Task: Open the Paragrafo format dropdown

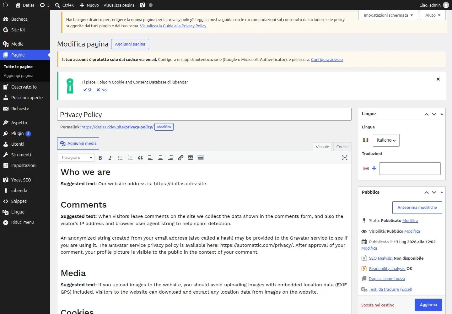Action: click(77, 158)
